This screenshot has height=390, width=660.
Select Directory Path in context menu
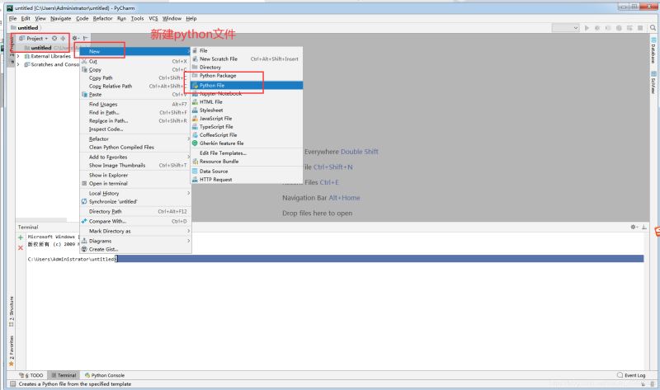pos(135,211)
